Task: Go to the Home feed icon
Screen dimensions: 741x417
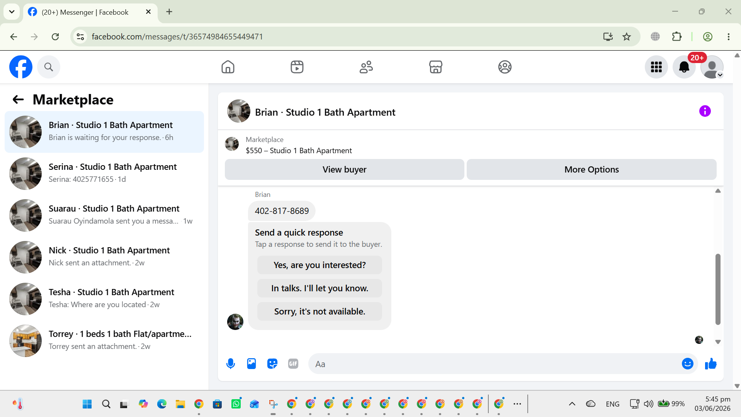Action: pos(228,67)
